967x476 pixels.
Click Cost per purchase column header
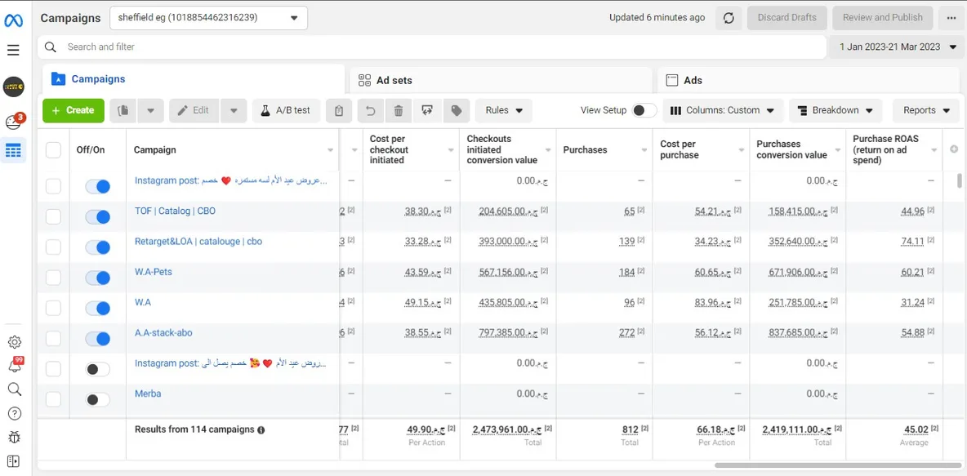702,150
